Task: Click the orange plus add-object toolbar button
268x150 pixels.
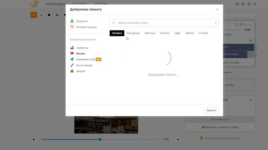Action: [x=33, y=15]
